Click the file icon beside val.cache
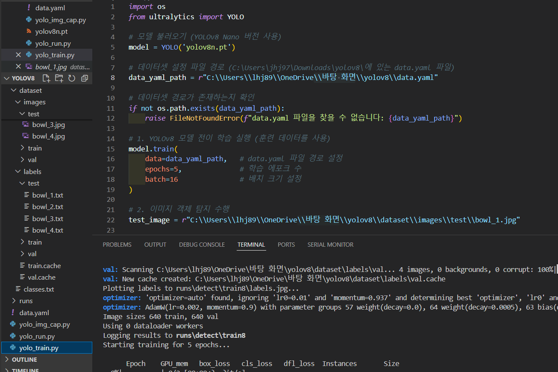 22,277
